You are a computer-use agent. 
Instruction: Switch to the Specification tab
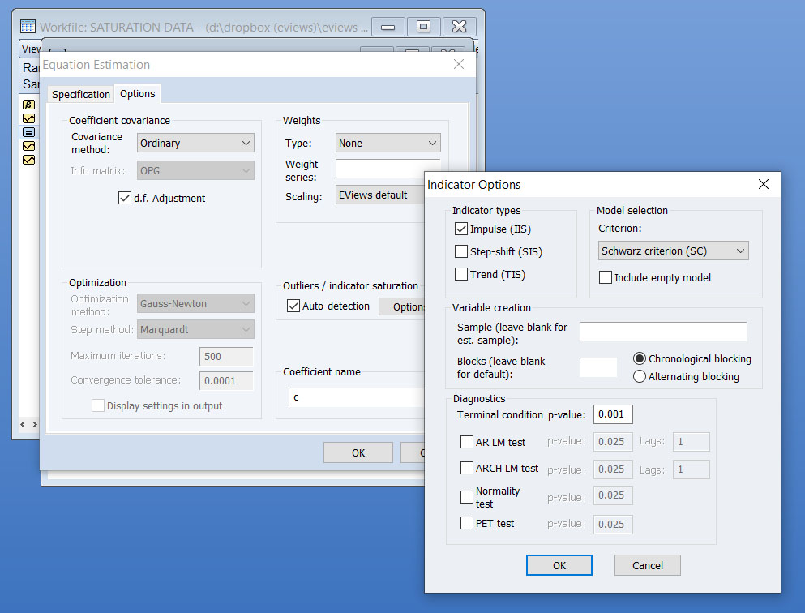point(81,95)
